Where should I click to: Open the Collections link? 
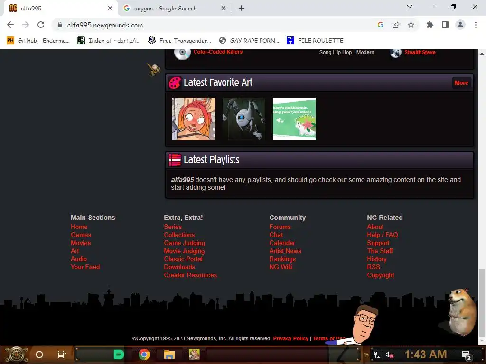tap(179, 235)
